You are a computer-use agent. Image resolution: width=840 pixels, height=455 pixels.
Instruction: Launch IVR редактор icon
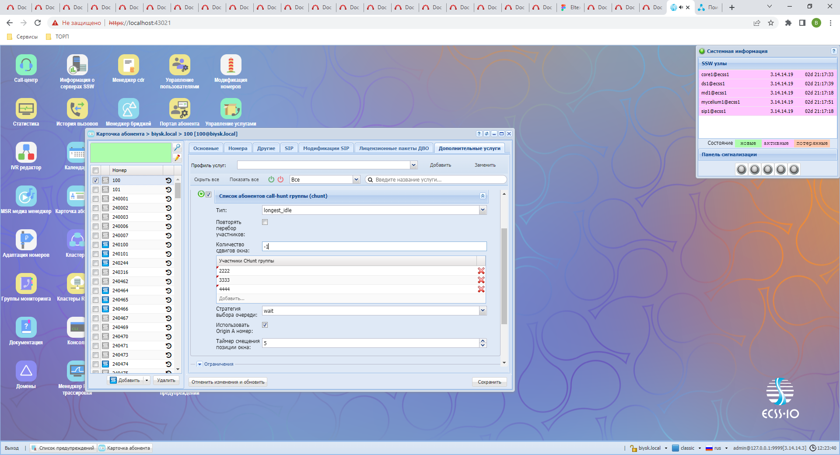coord(26,153)
